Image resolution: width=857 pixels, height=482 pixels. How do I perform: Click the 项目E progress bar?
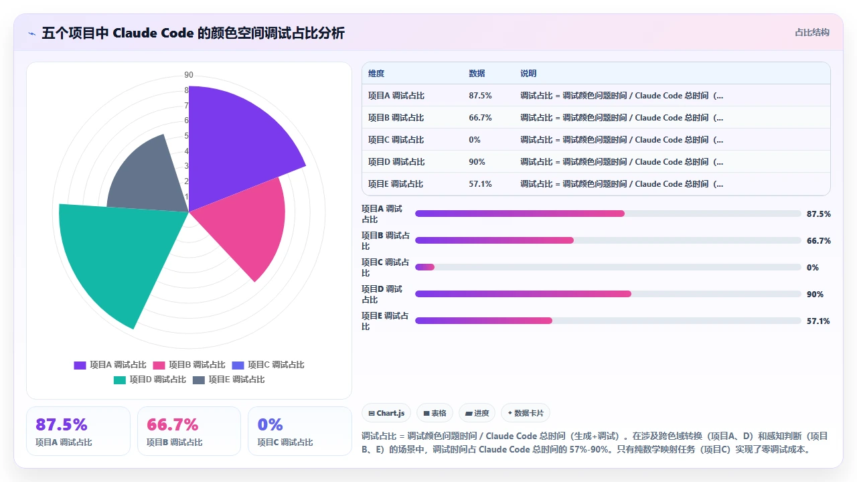608,321
